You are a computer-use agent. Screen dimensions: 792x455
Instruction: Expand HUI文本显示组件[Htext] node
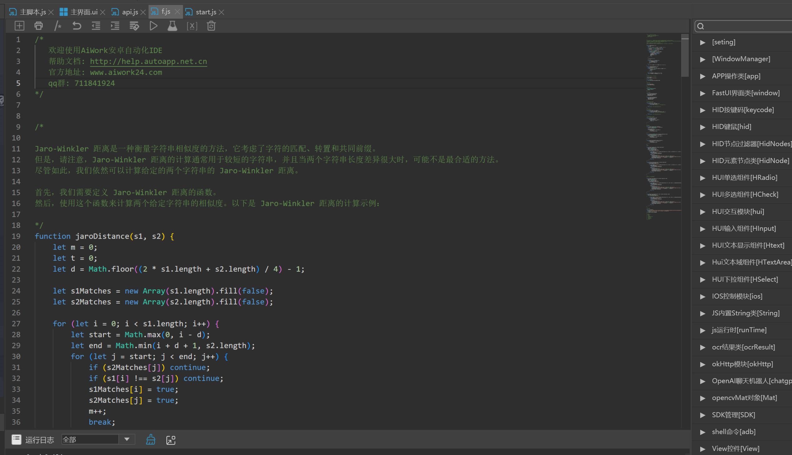[703, 246]
